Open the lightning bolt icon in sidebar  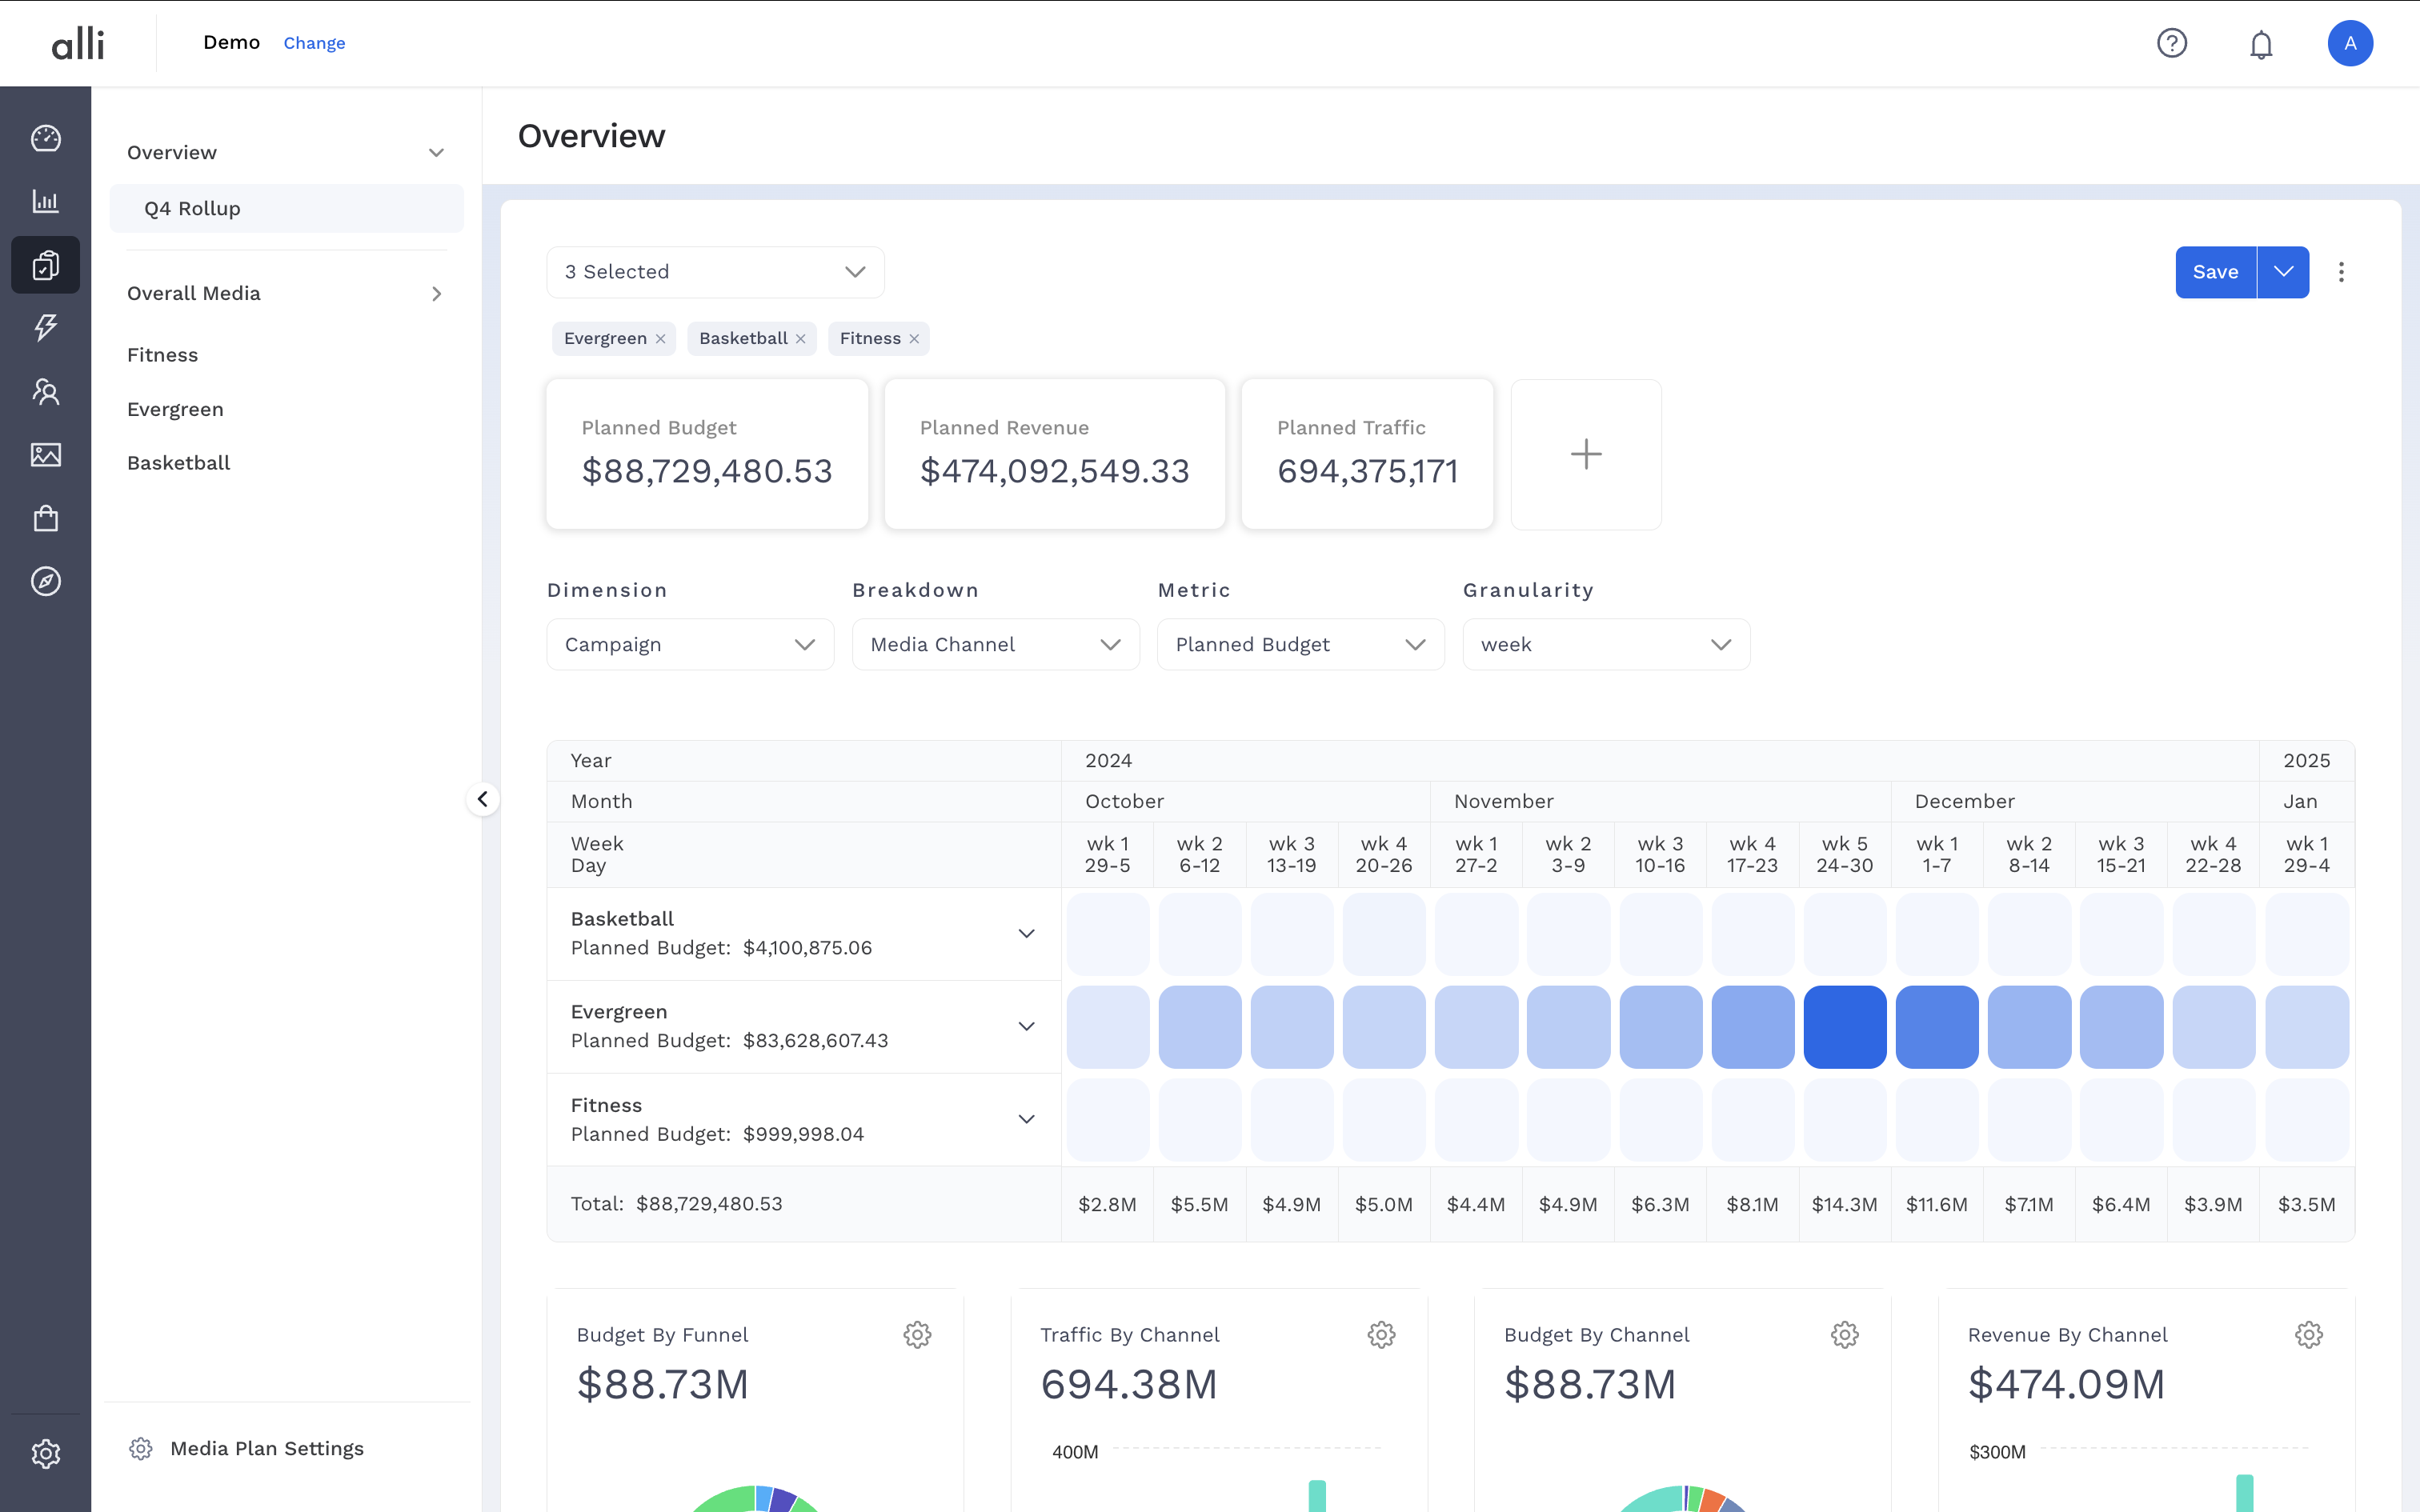click(46, 327)
